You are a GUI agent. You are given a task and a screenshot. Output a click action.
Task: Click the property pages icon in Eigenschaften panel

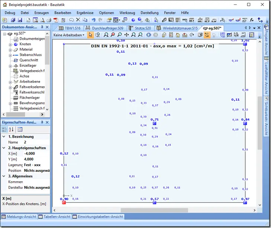tap(20, 129)
